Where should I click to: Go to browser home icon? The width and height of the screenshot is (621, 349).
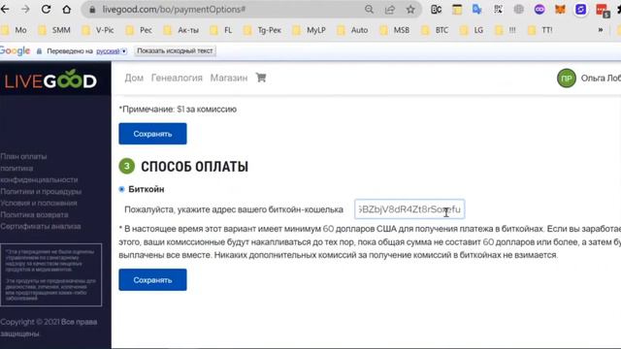[67, 9]
